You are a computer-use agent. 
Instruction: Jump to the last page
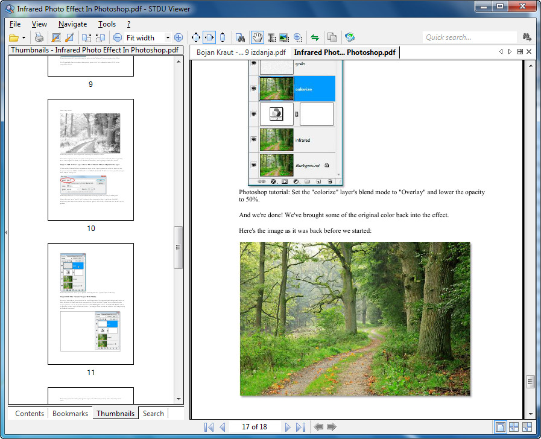301,427
